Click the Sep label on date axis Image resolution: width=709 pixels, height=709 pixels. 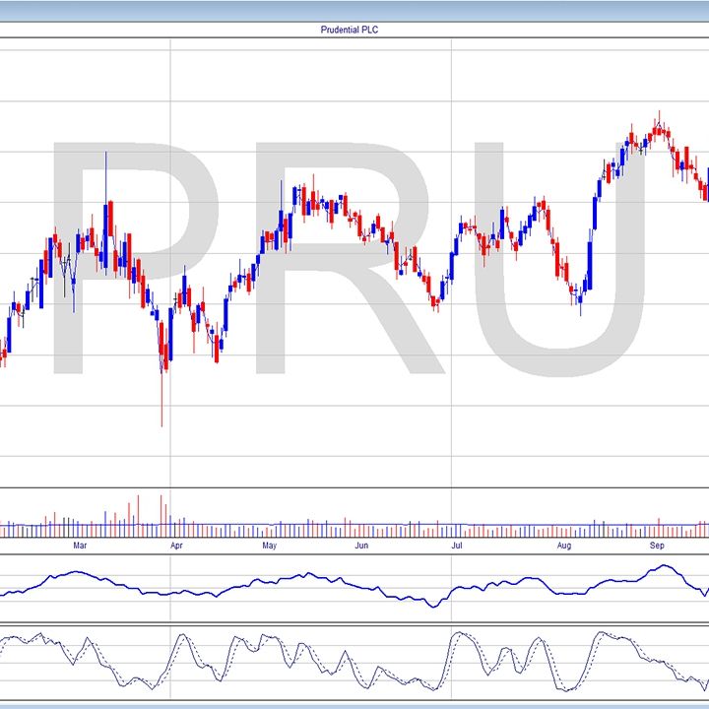(x=657, y=546)
